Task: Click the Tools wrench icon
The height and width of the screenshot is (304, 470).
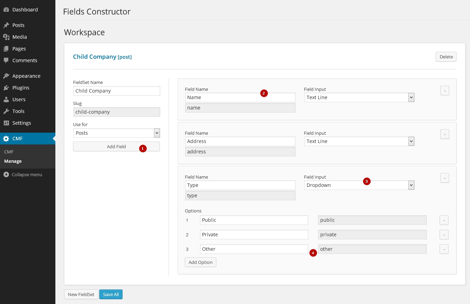Action: [6, 111]
